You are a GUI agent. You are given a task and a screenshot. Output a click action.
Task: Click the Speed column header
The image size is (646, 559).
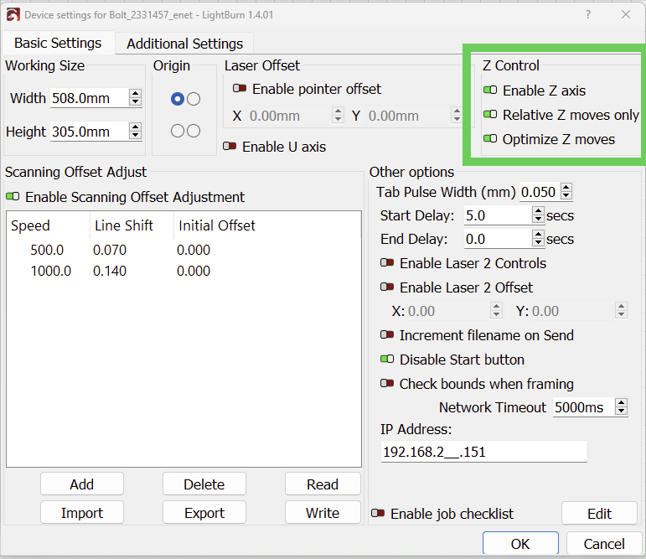[49, 225]
